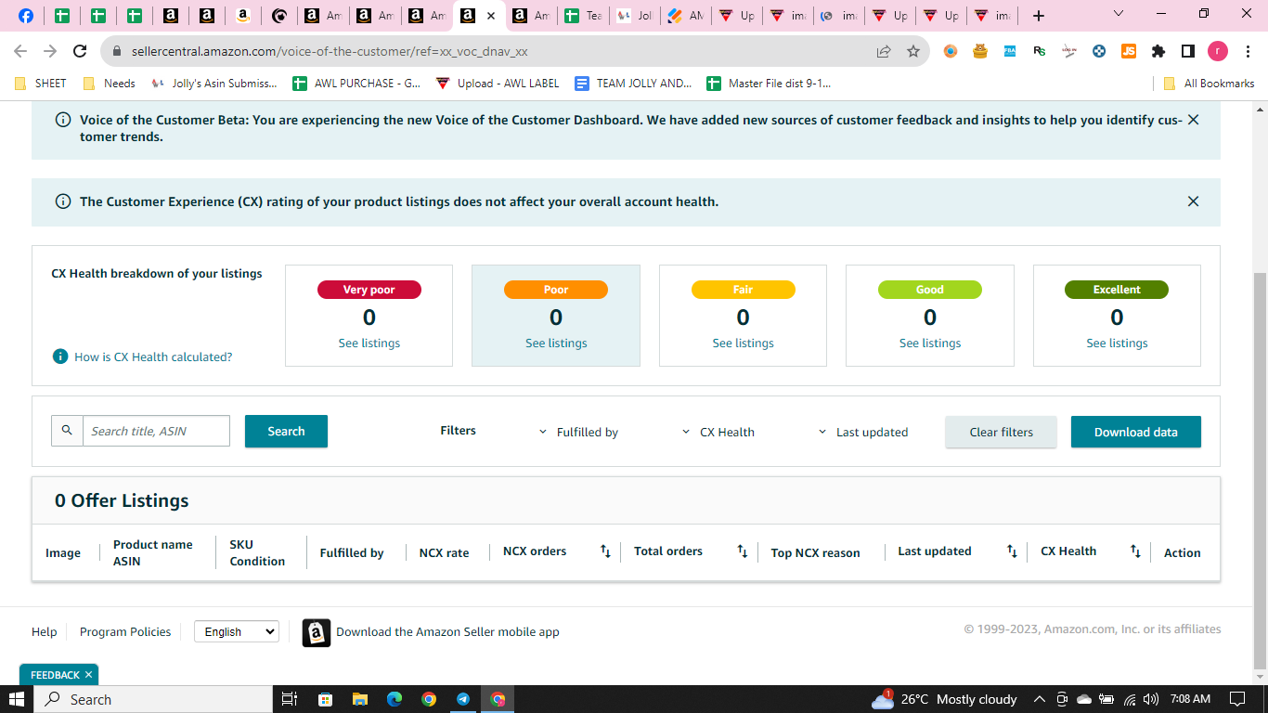Switch to the Facebook tab
The height and width of the screenshot is (713, 1268).
[x=26, y=16]
